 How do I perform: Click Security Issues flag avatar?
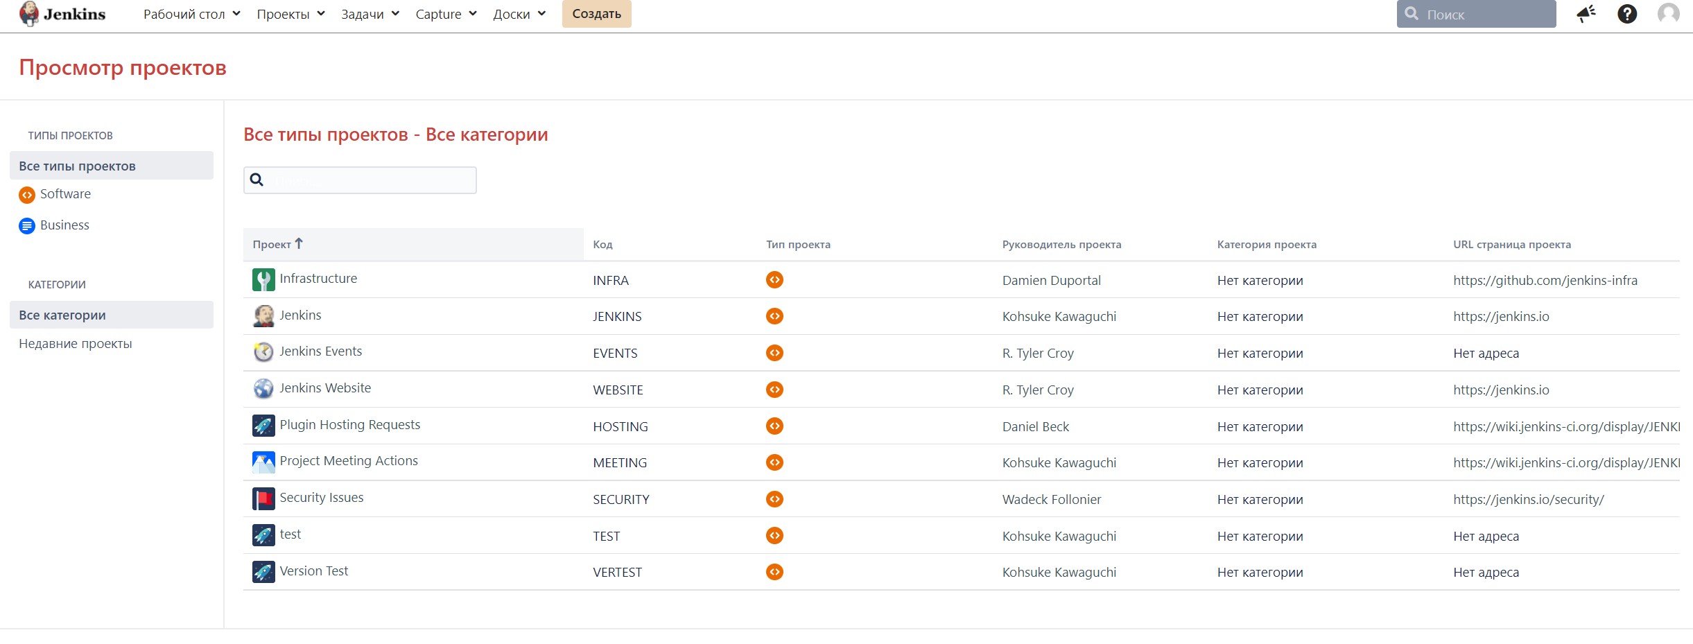click(263, 498)
